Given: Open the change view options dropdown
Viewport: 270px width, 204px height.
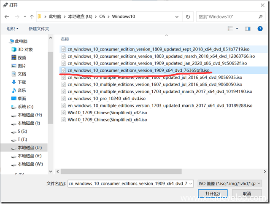Looking at the screenshot, I should (x=236, y=28).
